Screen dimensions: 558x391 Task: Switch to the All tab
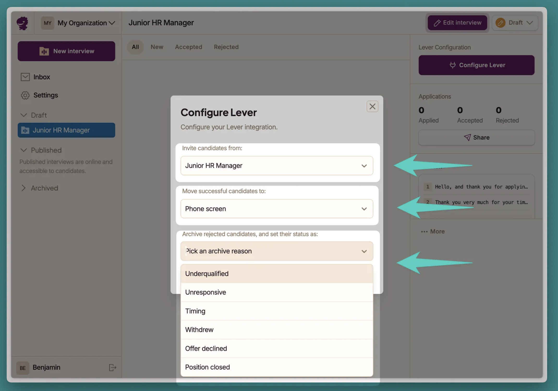[x=135, y=47]
